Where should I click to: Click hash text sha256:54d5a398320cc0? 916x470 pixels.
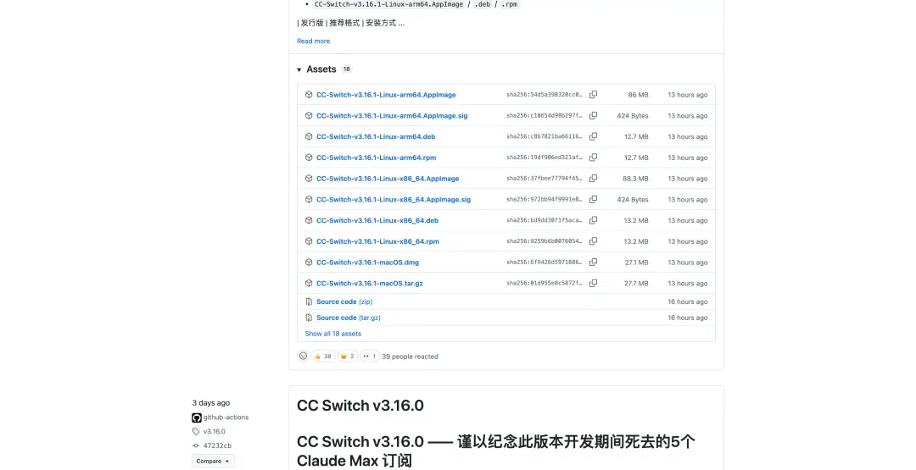(x=544, y=95)
